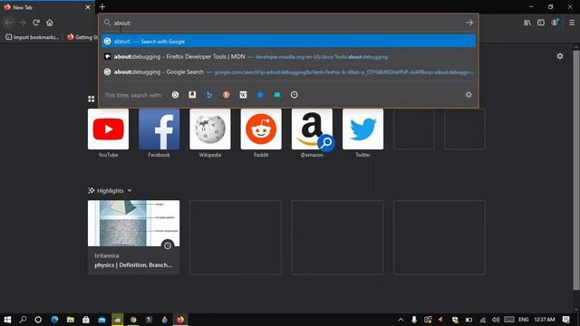Search history with clock icon
Image resolution: width=580 pixels, height=326 pixels.
point(294,95)
